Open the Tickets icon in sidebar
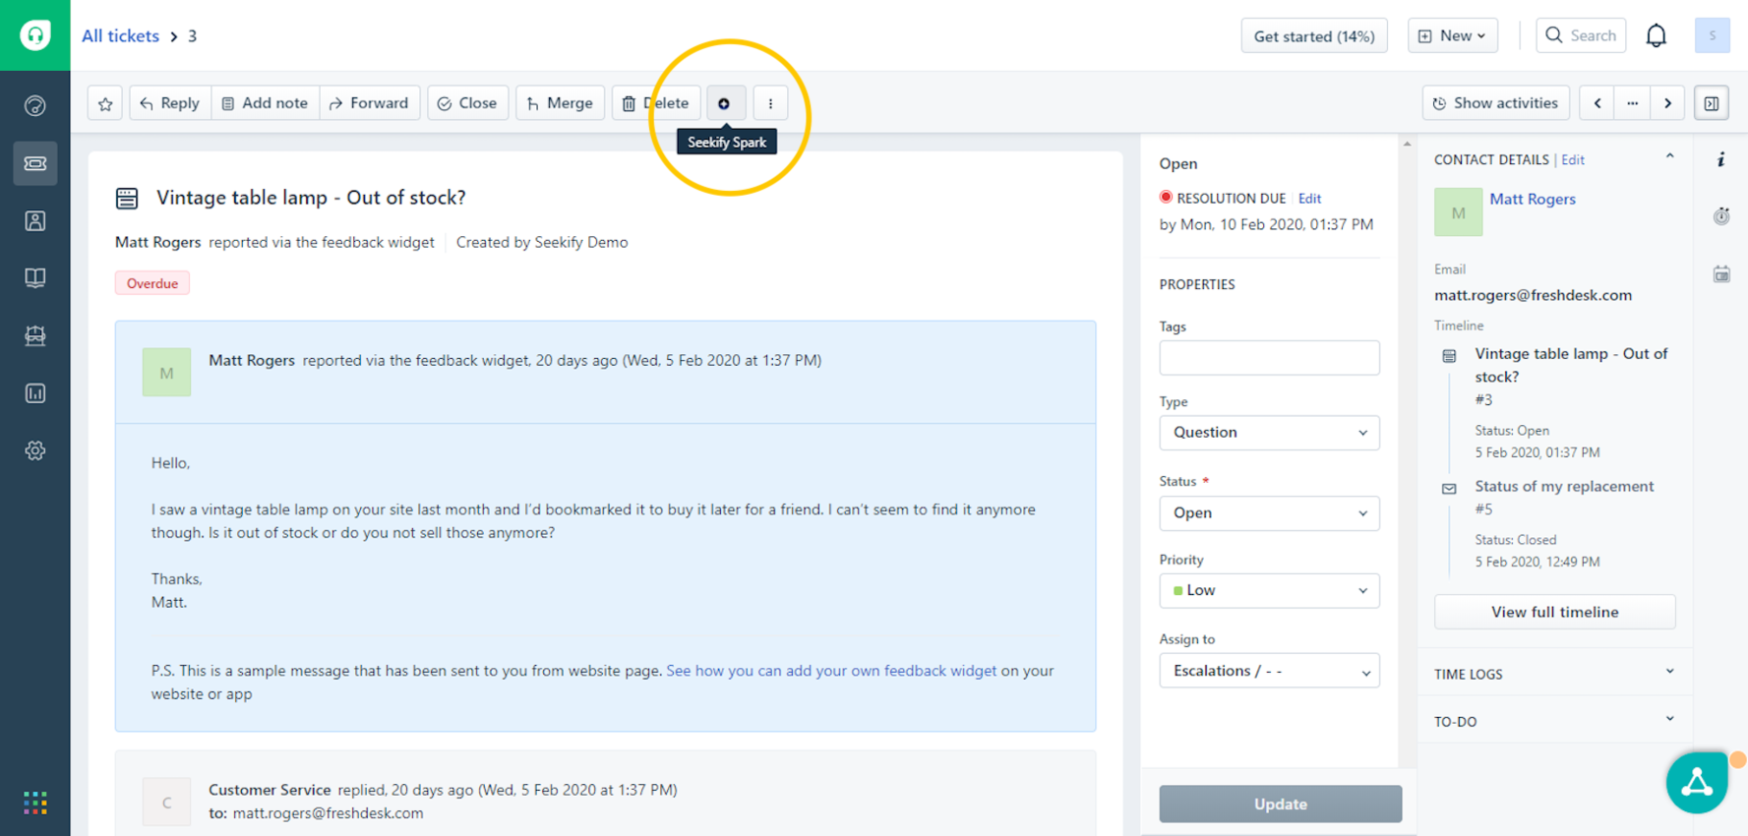Screen dimensions: 1748x836 35,163
